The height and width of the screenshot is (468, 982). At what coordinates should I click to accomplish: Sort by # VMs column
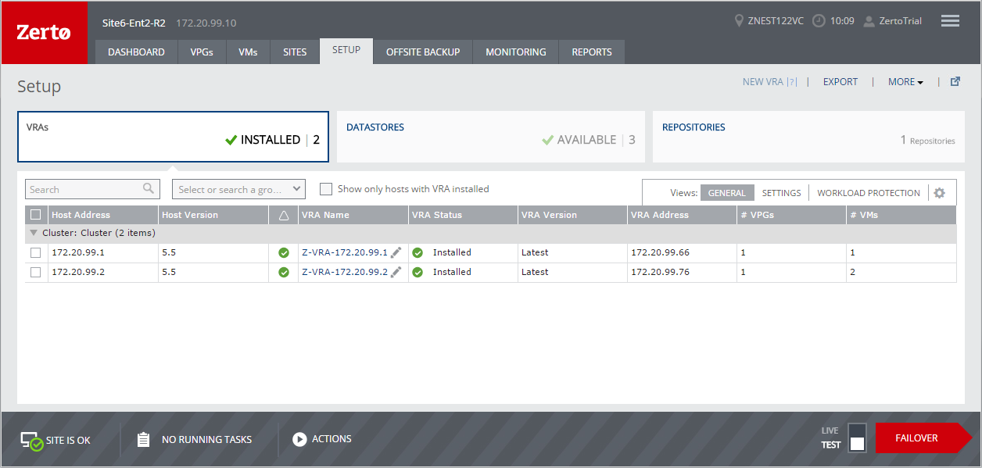coord(901,215)
